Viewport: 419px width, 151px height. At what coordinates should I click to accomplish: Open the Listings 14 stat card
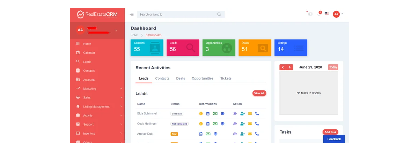tap(291, 48)
